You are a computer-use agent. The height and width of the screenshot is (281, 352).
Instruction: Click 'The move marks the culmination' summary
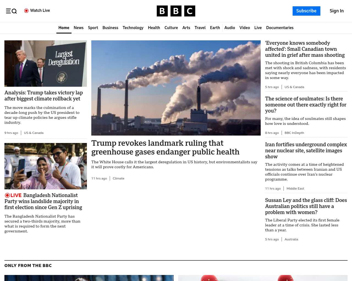pos(42,115)
